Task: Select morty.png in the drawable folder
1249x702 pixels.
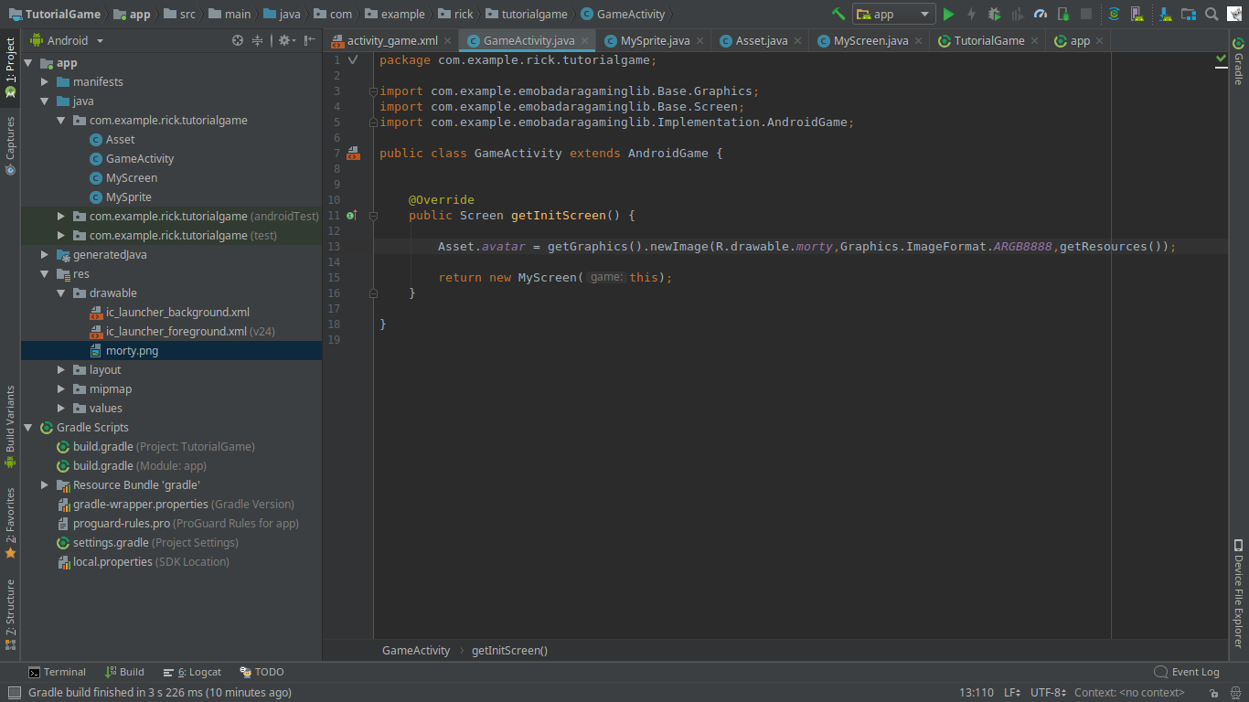Action: [x=132, y=351]
